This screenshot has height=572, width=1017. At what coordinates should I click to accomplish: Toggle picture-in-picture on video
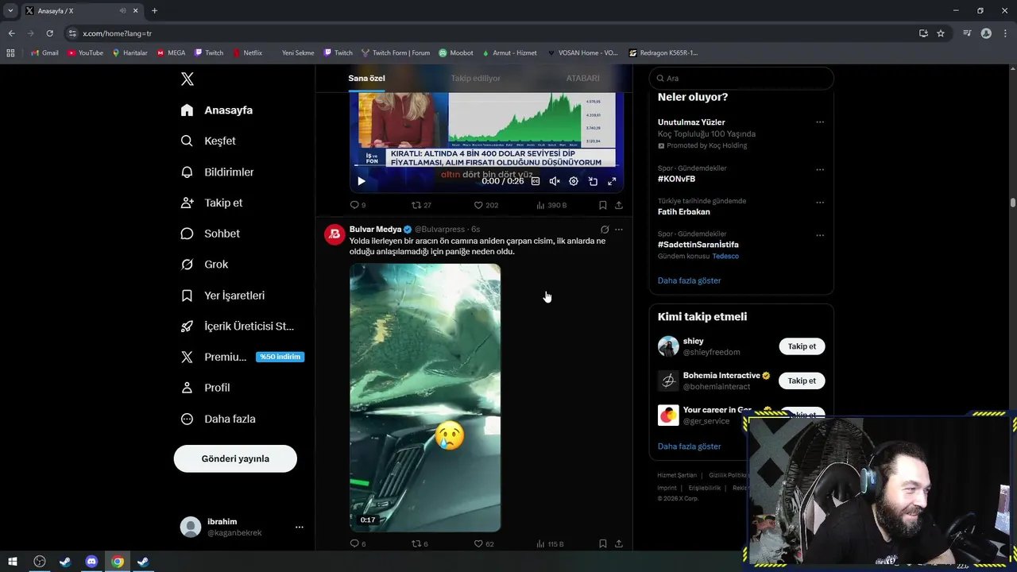point(593,181)
